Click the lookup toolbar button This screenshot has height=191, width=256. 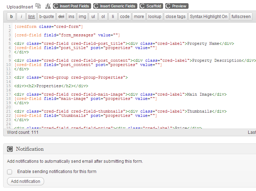point(155,17)
